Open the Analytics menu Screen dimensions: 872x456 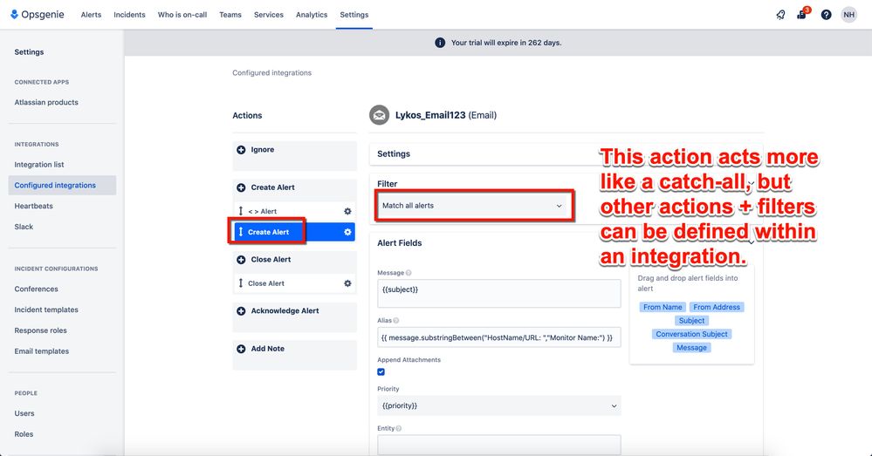pos(312,15)
